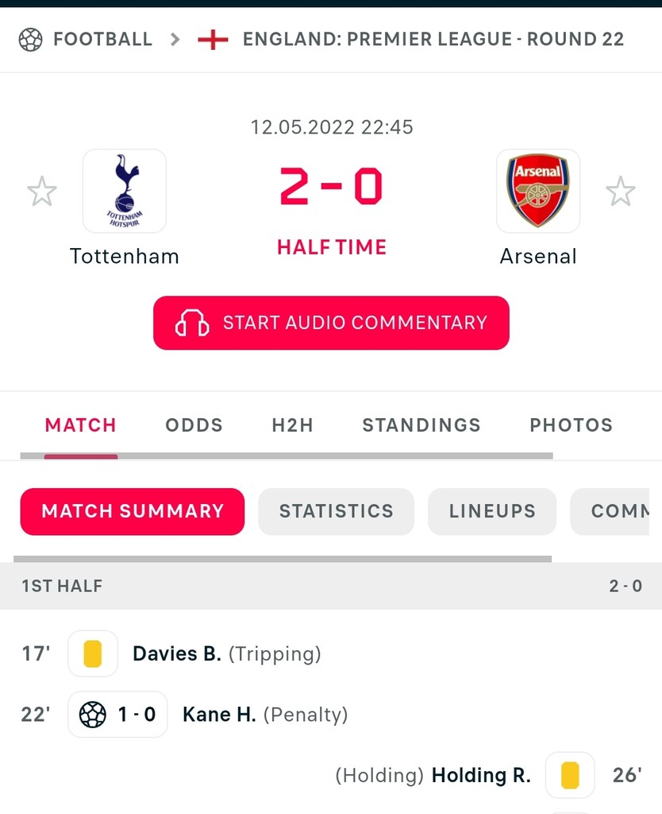Click the breadcrumb chevron after Football

(175, 39)
